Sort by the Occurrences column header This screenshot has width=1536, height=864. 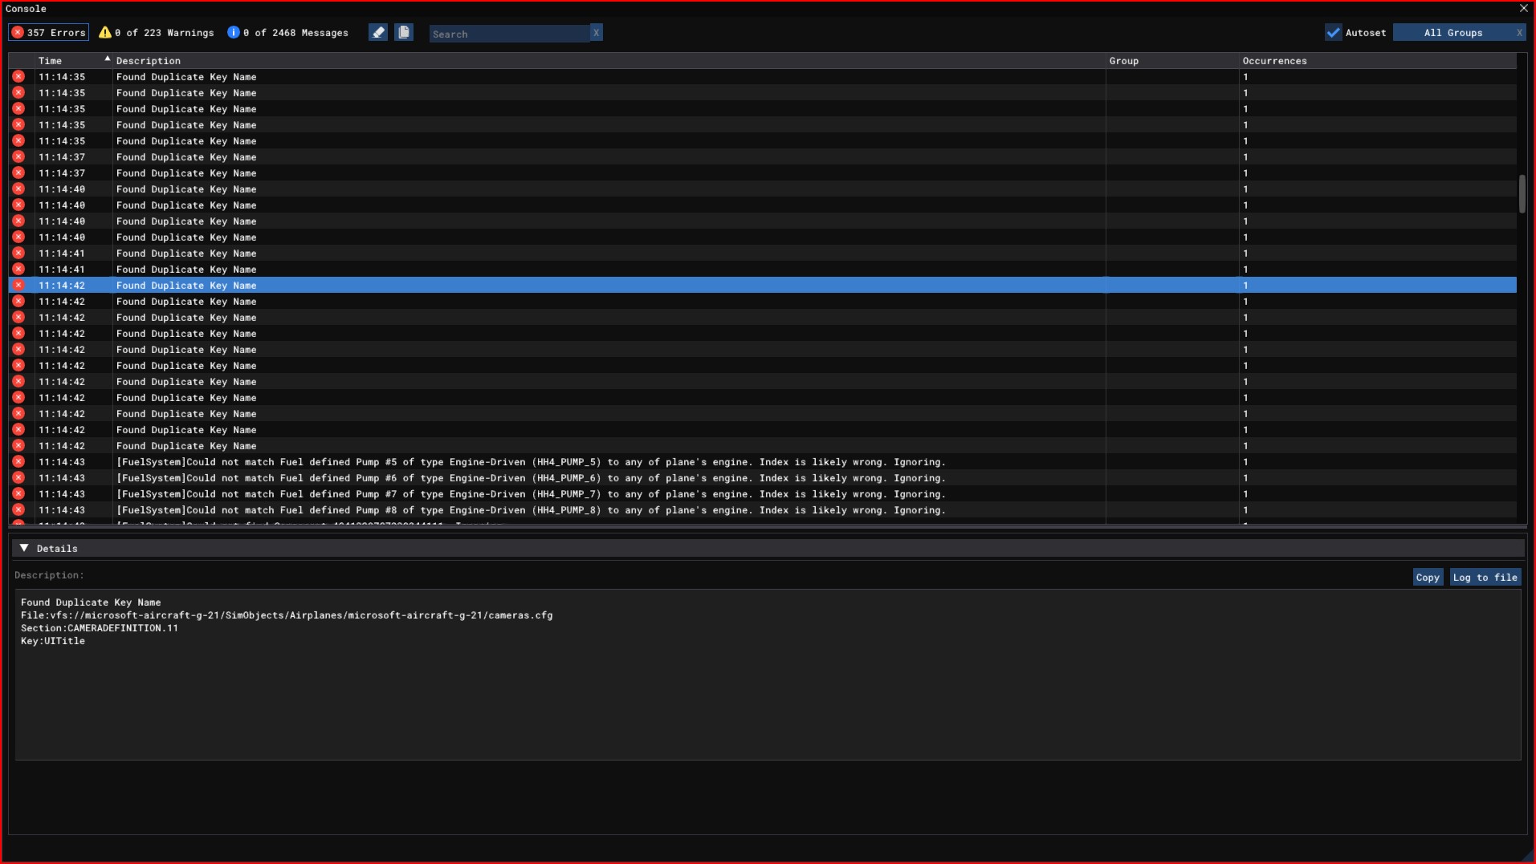(x=1377, y=61)
